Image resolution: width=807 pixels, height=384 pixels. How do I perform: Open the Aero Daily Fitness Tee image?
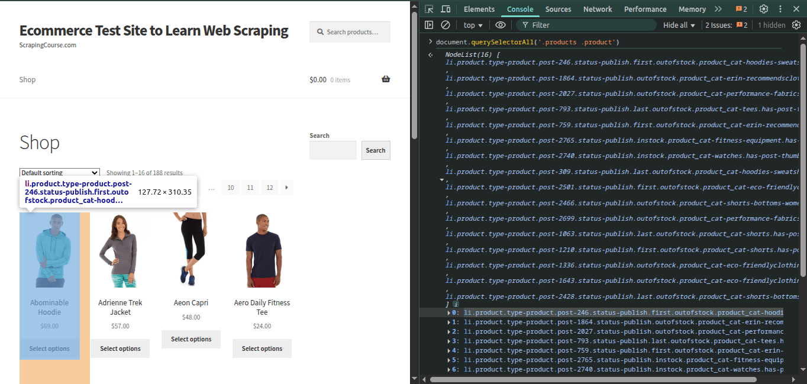[x=262, y=250]
